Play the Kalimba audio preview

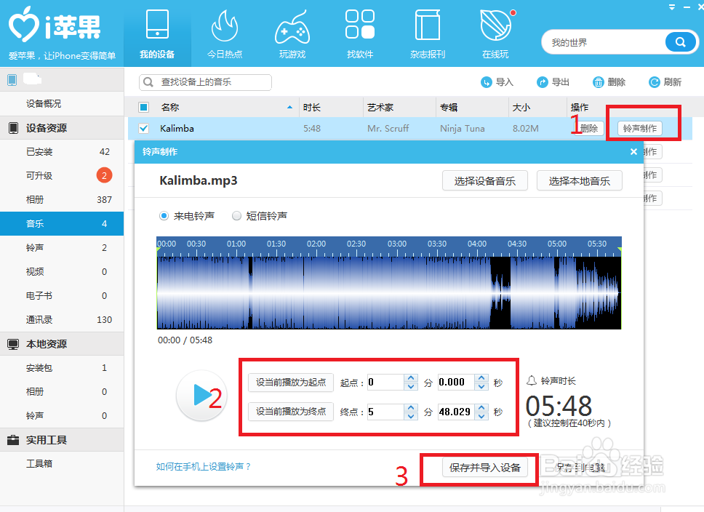pyautogui.click(x=201, y=396)
